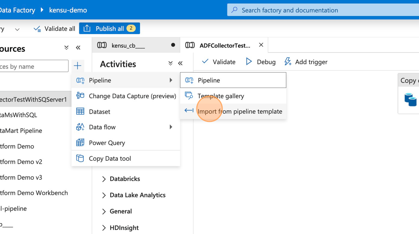Click the Publish all button
Image resolution: width=419 pixels, height=234 pixels.
tap(110, 28)
